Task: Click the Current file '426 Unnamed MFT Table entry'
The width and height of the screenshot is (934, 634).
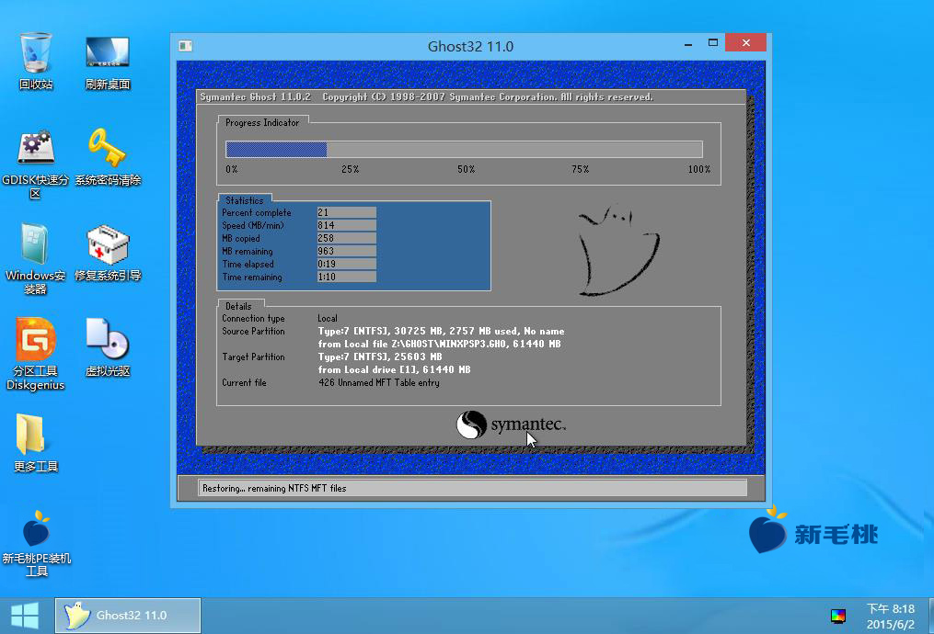Action: [379, 383]
